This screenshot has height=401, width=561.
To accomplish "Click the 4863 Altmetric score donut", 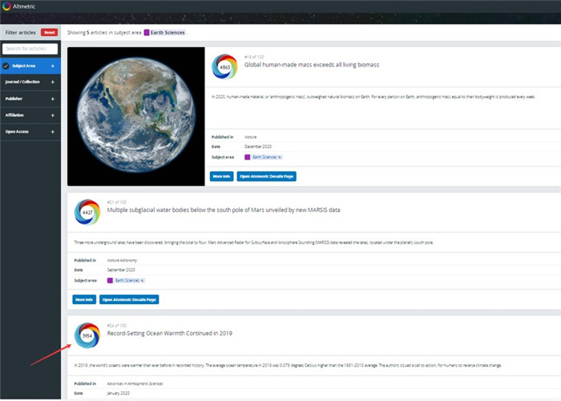I will 224,67.
